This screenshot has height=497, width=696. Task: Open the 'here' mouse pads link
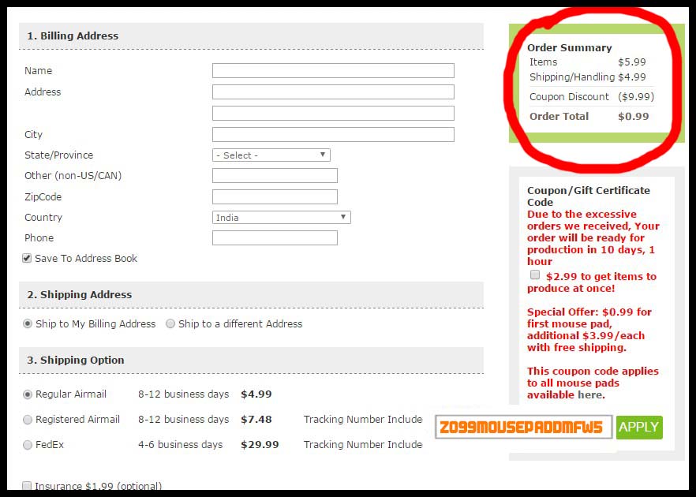coord(589,394)
